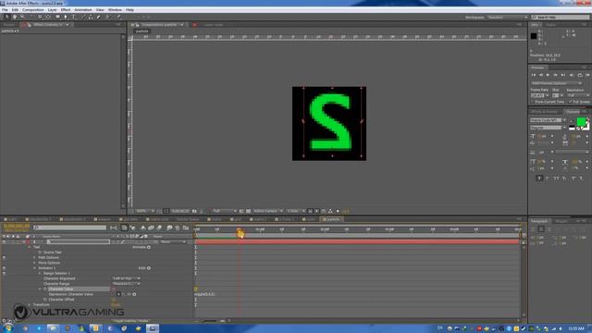
Task: Toggle the Full Screen checkbox
Action: 570,102
